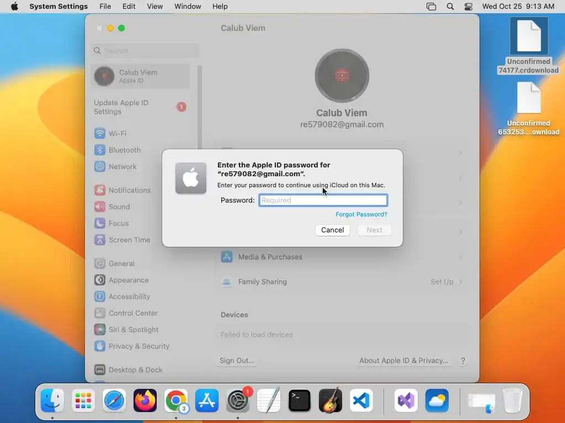The width and height of the screenshot is (565, 423).
Task: Select Unconfirmed 653253 download desktop file
Action: coord(529,109)
